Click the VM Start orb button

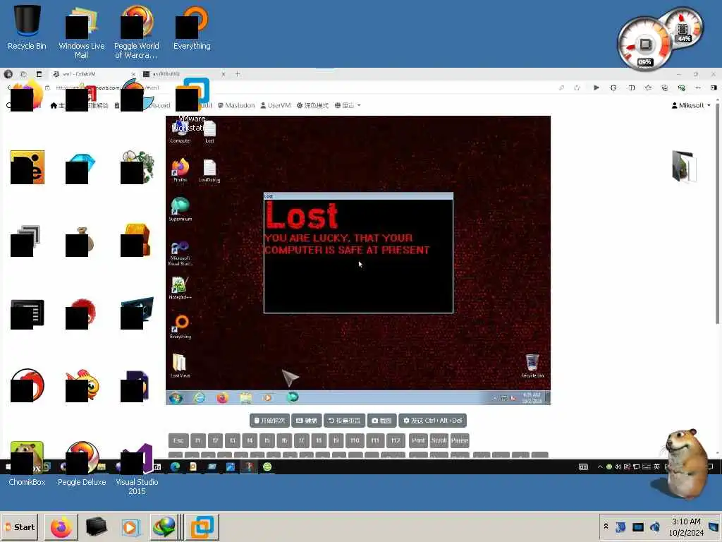[176, 397]
